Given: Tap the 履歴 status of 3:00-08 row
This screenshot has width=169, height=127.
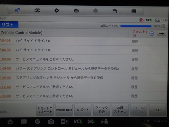Looking at the screenshot, I should tap(134, 96).
